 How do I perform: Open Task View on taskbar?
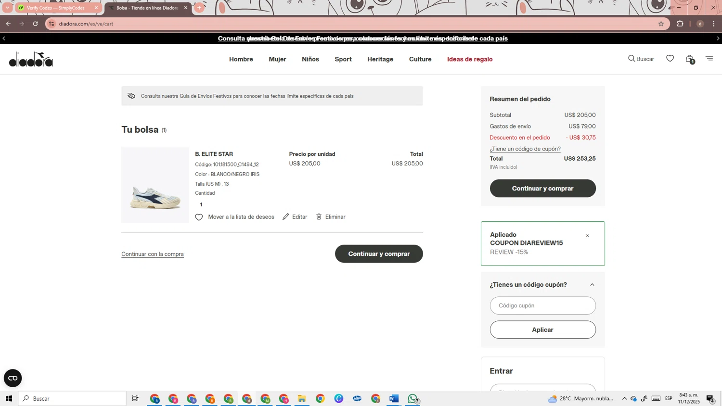point(135,398)
